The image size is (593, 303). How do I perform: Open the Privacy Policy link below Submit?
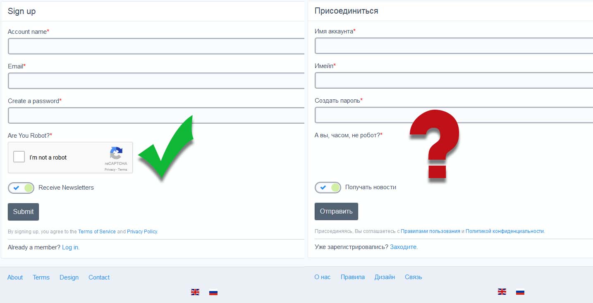point(142,232)
